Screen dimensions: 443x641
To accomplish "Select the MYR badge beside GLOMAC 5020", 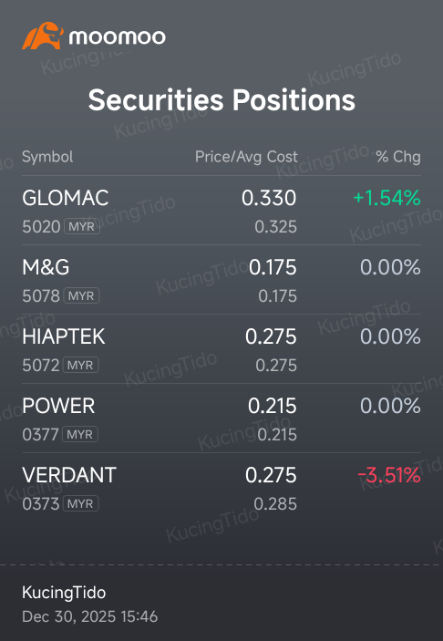I will [82, 226].
